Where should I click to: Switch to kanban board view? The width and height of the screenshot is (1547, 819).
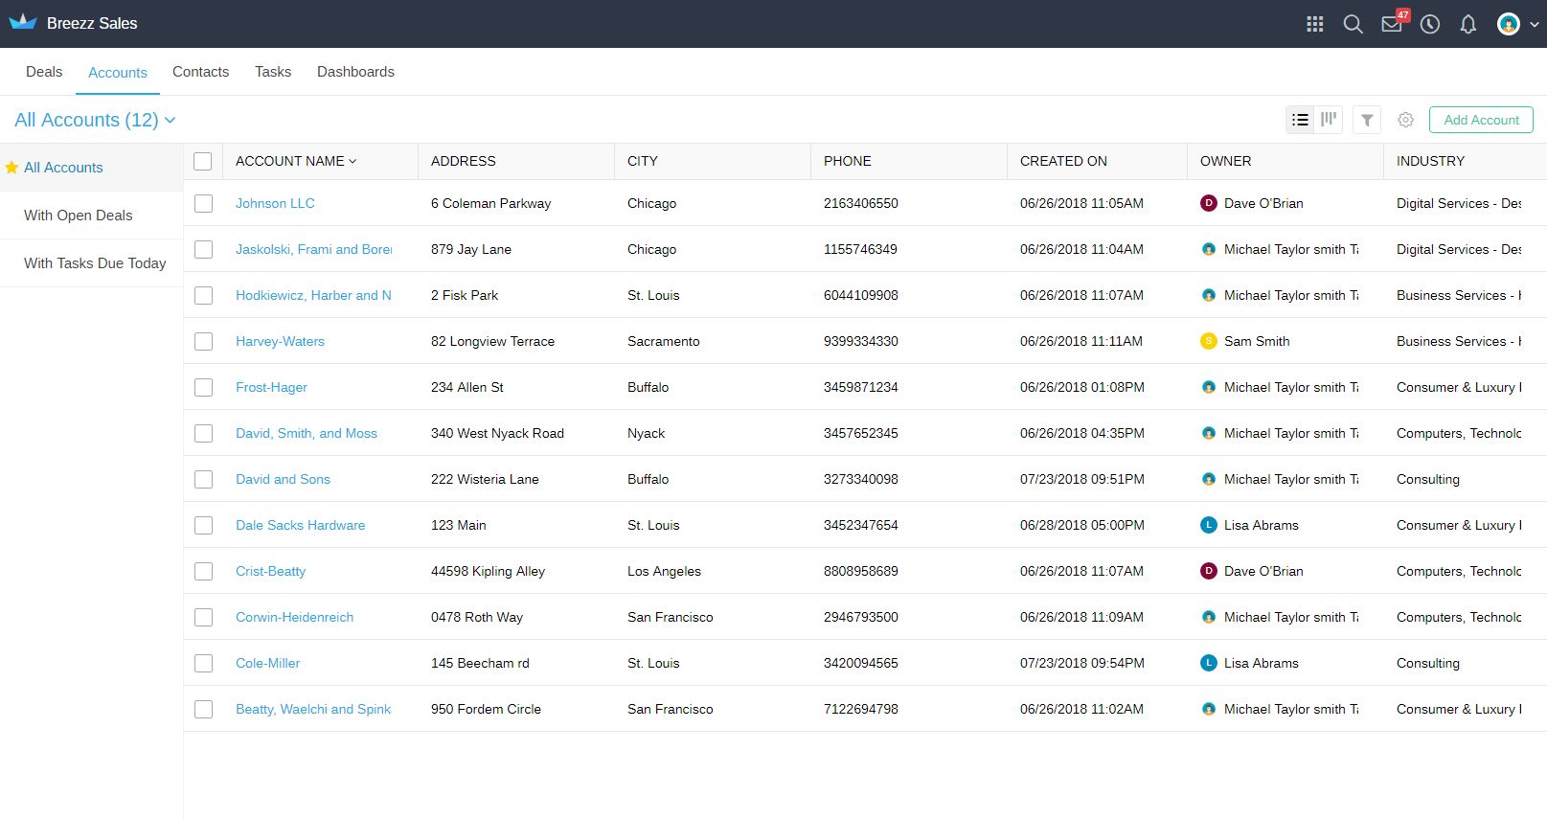point(1329,120)
